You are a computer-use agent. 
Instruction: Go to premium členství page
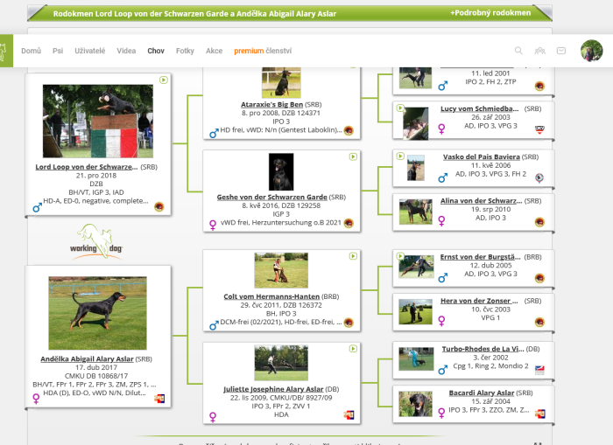tap(263, 51)
